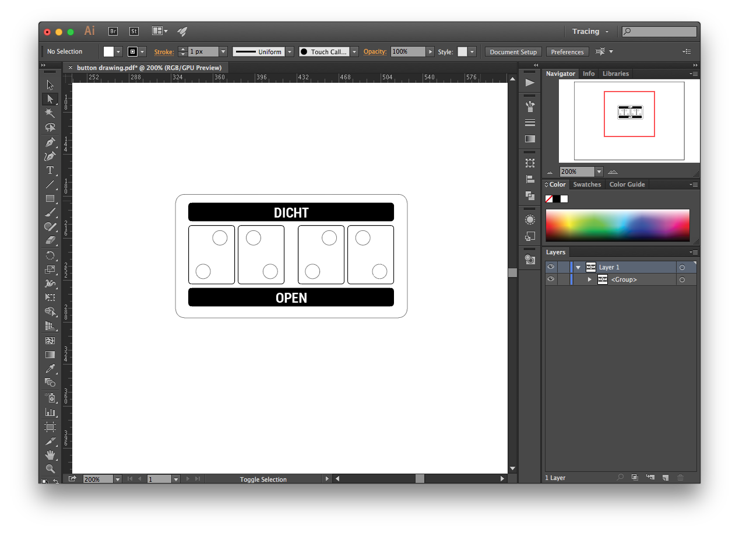Click the Preferences button

click(x=567, y=52)
